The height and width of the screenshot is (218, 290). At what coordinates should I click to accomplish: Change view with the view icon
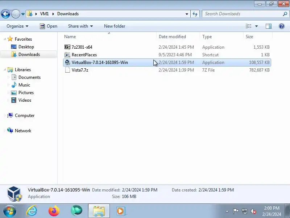point(248,26)
